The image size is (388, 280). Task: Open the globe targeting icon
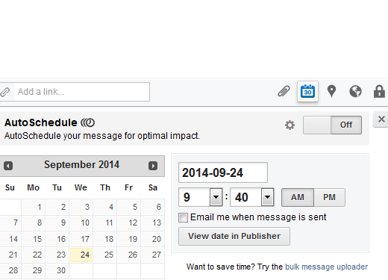point(355,91)
